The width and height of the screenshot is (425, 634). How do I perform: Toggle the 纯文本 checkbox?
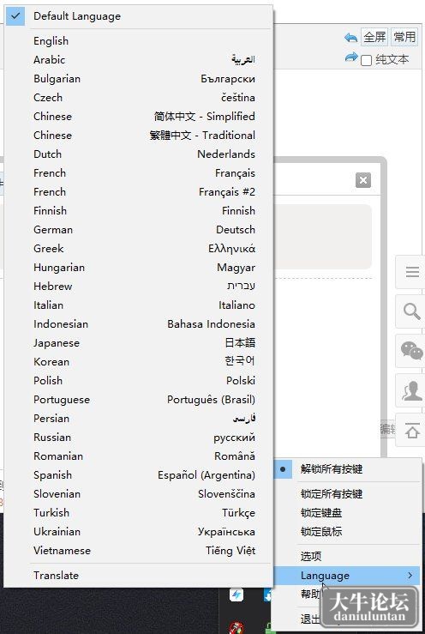(x=366, y=61)
